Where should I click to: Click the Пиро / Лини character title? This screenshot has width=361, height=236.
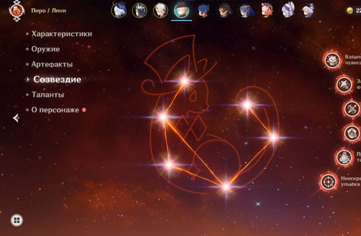(48, 11)
